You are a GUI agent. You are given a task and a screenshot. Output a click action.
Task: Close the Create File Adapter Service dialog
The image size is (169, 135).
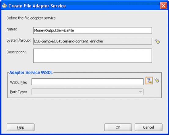tap(163, 6)
